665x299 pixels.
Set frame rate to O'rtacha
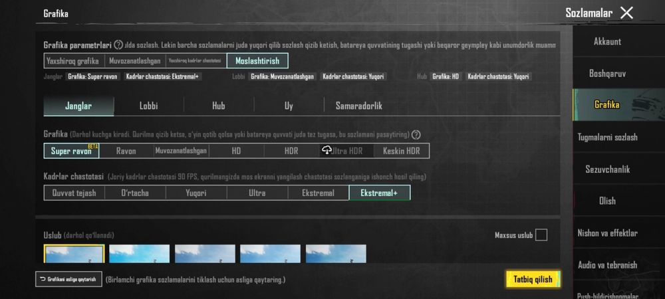(135, 193)
